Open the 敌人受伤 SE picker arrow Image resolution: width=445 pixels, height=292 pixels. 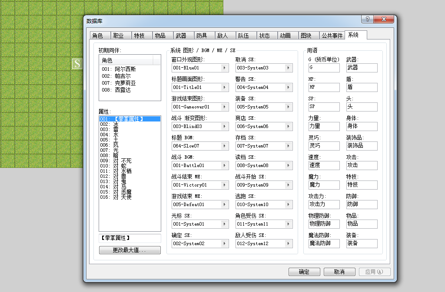point(289,243)
